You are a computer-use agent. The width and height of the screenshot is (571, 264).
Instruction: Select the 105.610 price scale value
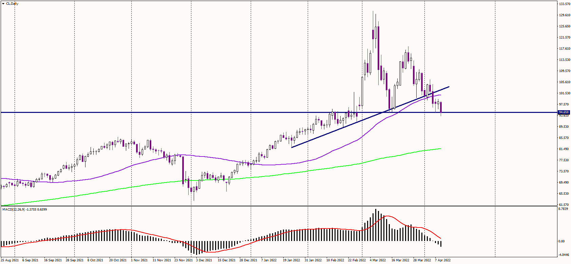pyautogui.click(x=564, y=82)
